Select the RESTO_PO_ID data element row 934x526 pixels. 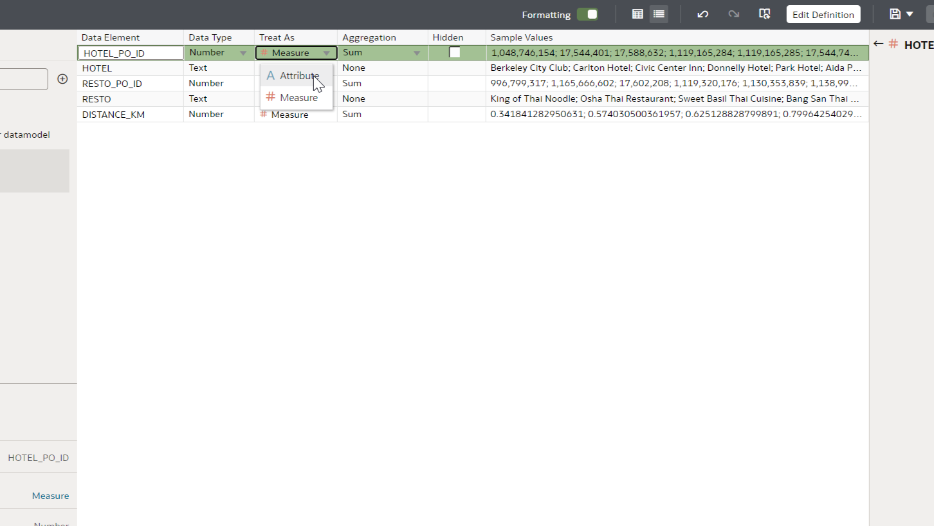(112, 83)
